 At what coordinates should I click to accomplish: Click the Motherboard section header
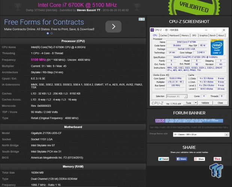pos(73,127)
